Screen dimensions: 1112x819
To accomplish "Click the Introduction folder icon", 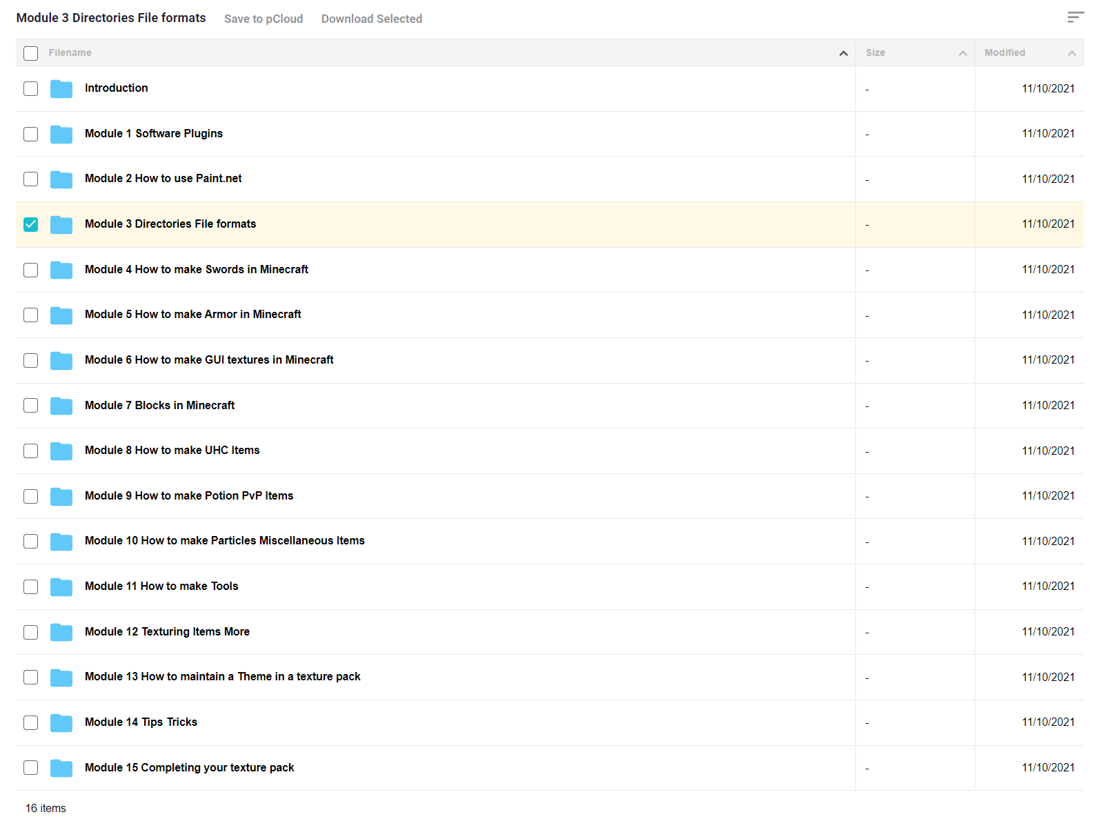I will tap(61, 89).
